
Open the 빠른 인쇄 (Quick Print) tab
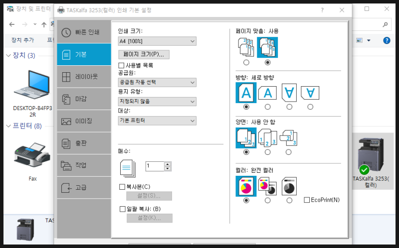tap(84, 32)
